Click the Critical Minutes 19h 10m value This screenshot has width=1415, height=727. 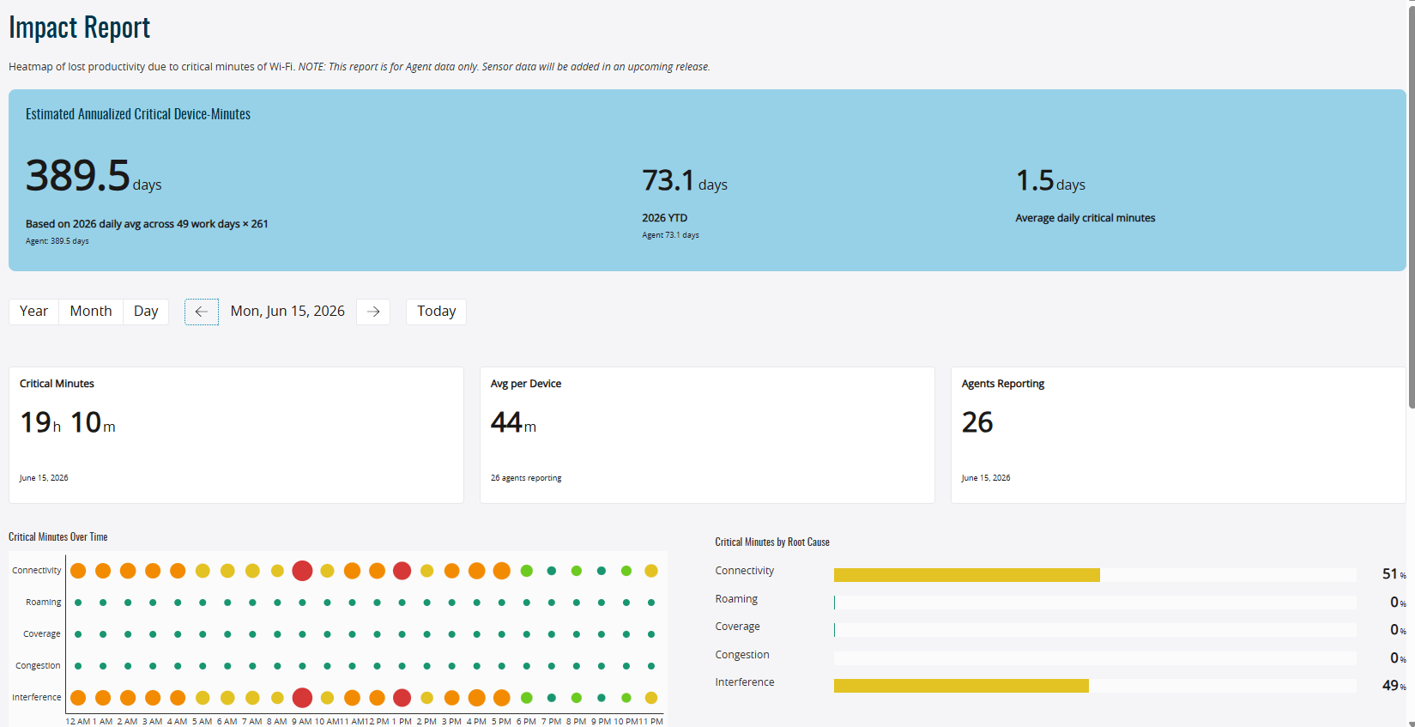coord(68,422)
